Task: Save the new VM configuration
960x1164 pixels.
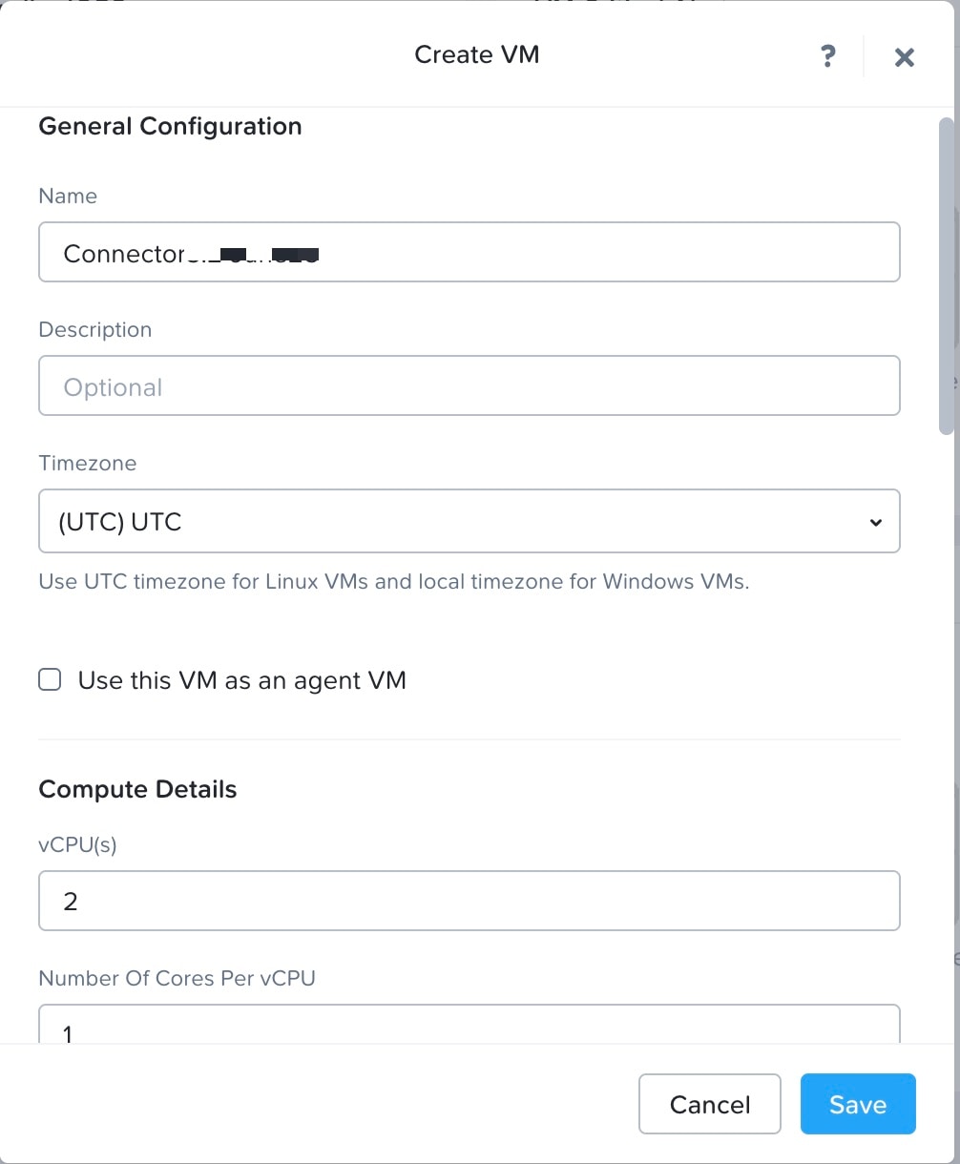Action: (857, 1104)
